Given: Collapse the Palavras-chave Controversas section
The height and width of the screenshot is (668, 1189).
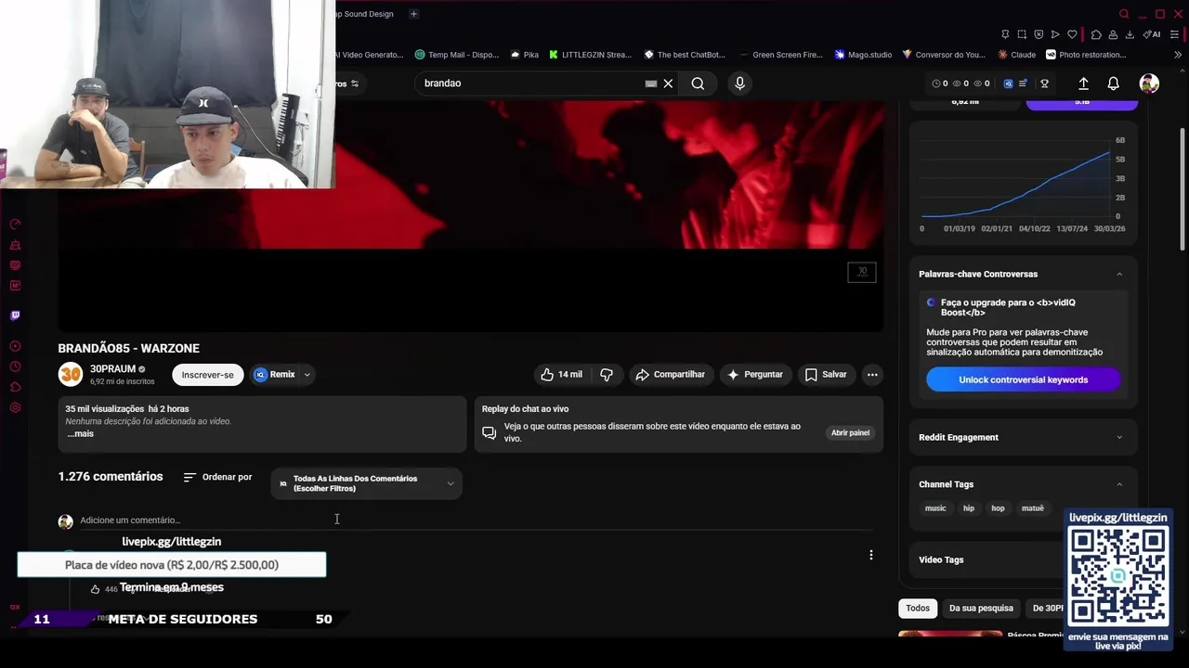Looking at the screenshot, I should (x=1118, y=275).
